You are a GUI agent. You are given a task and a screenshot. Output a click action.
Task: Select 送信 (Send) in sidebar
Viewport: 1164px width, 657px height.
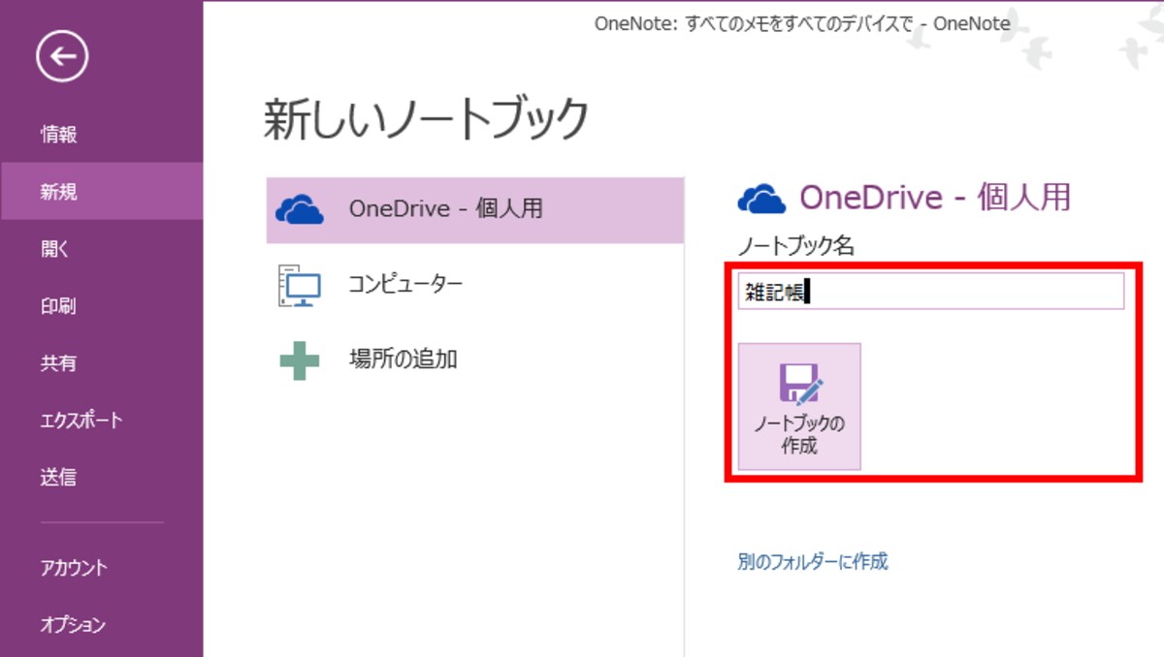[59, 478]
